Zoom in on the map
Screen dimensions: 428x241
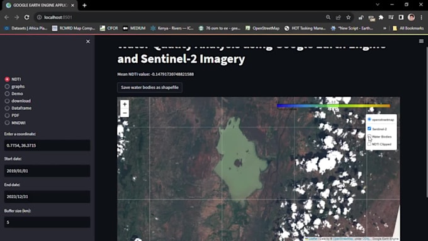(x=125, y=104)
